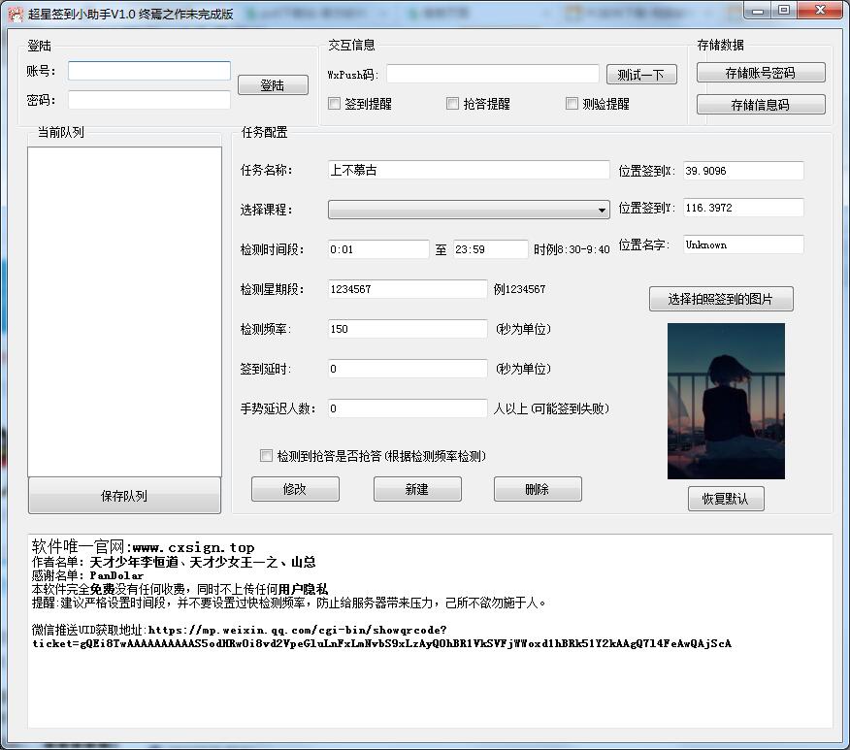850x750 pixels.
Task: Click the 登陆 login button
Action: pos(273,84)
